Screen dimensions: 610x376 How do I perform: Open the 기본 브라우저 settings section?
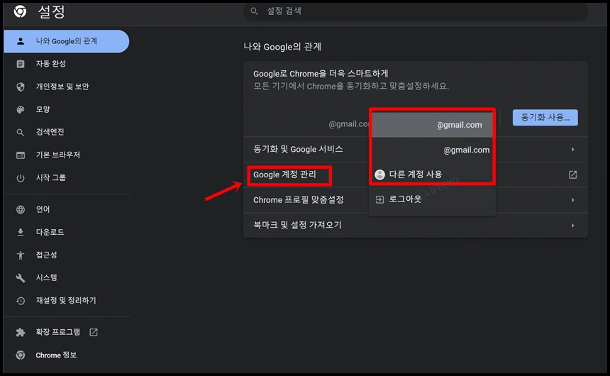pos(66,155)
